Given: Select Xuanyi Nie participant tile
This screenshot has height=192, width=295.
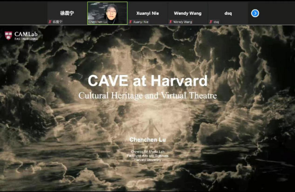Looking at the screenshot, I should click(148, 13).
